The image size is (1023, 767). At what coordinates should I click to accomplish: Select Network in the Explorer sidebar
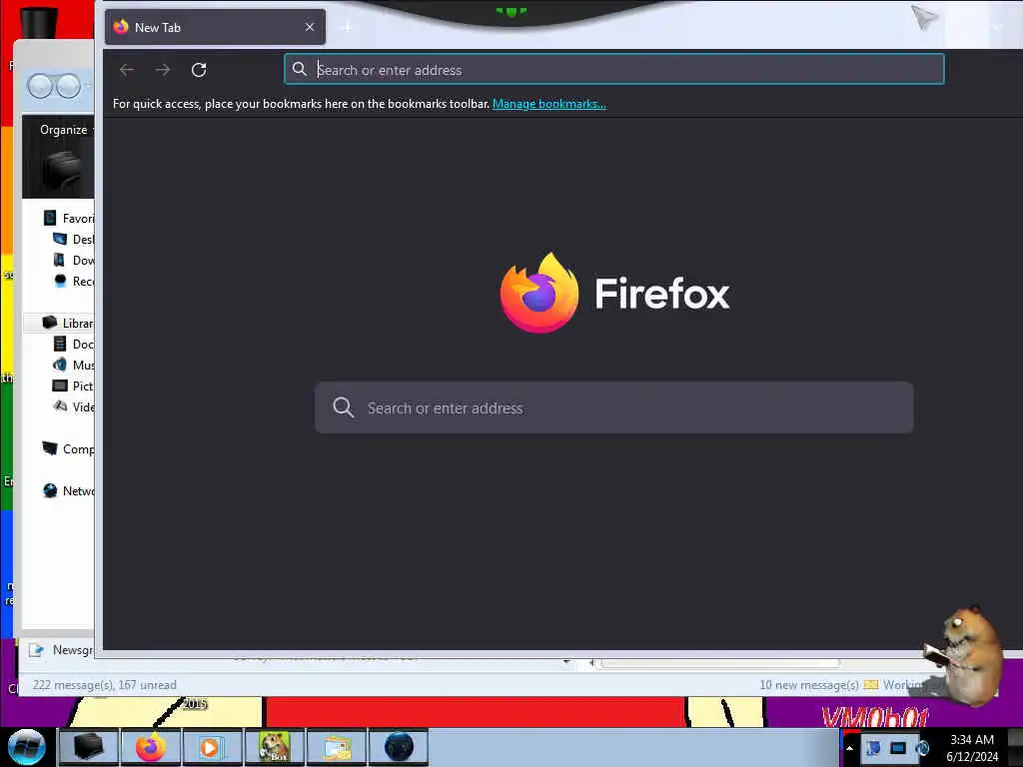[69, 490]
